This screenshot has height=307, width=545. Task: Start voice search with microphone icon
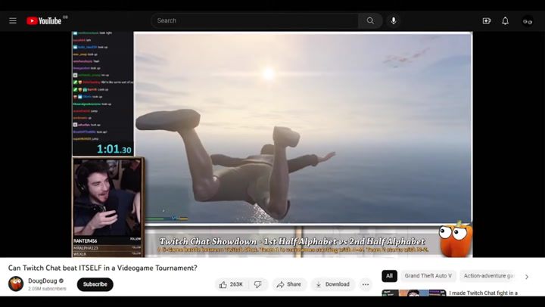tap(394, 21)
